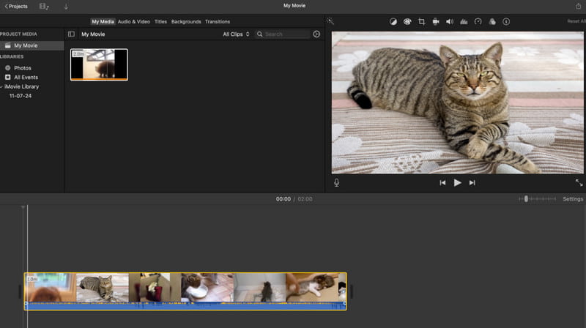Enter fullscreen playback
The width and height of the screenshot is (586, 328).
point(579,183)
